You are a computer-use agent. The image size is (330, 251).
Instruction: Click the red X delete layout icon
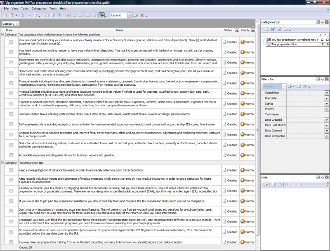pyautogui.click(x=142, y=15)
